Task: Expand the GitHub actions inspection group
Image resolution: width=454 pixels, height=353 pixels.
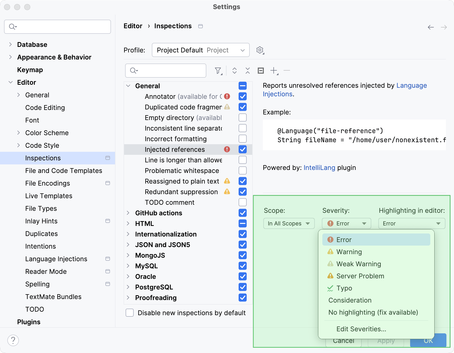Action: pyautogui.click(x=128, y=213)
